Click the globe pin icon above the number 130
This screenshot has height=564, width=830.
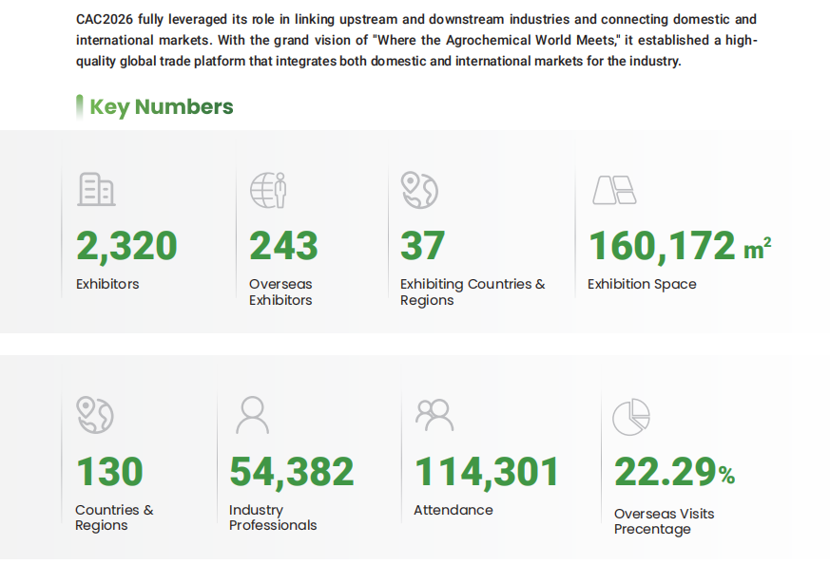[x=95, y=415]
